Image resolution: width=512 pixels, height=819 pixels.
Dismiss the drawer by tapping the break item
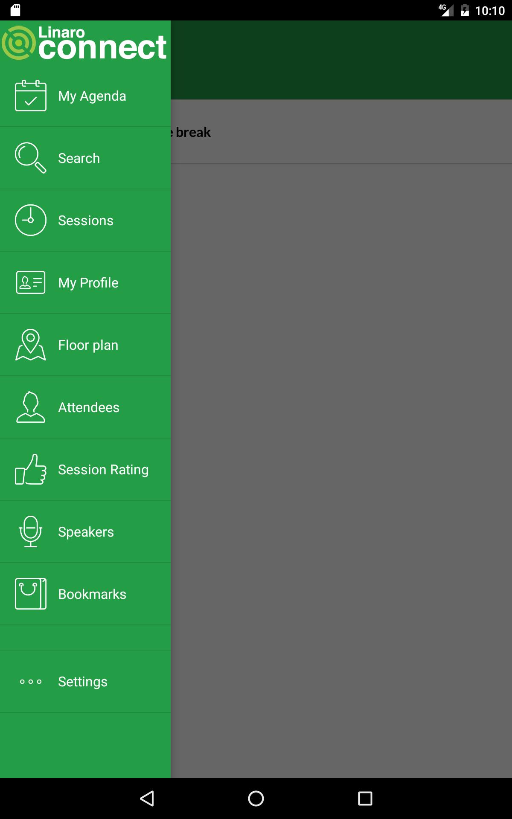[341, 132]
